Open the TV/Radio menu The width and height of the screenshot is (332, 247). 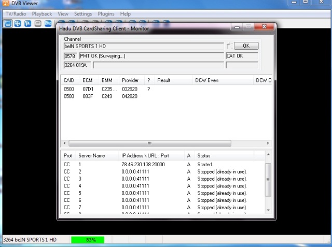coord(16,14)
